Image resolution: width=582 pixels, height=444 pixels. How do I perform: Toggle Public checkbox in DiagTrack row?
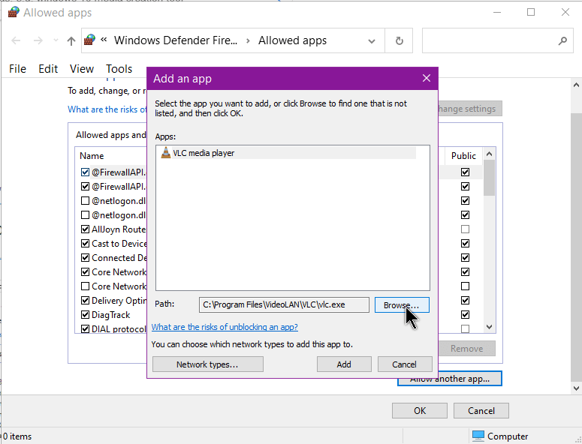click(x=465, y=315)
